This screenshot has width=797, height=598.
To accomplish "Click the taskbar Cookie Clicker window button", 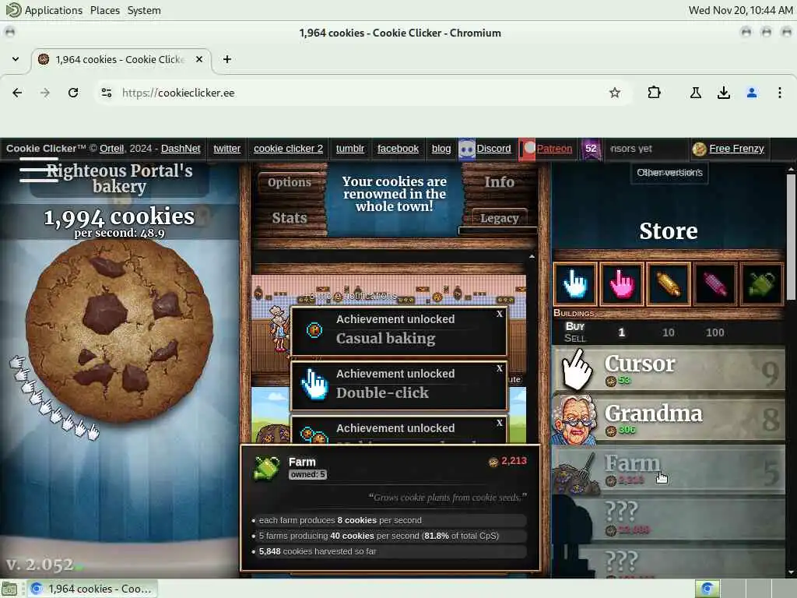I will point(92,589).
